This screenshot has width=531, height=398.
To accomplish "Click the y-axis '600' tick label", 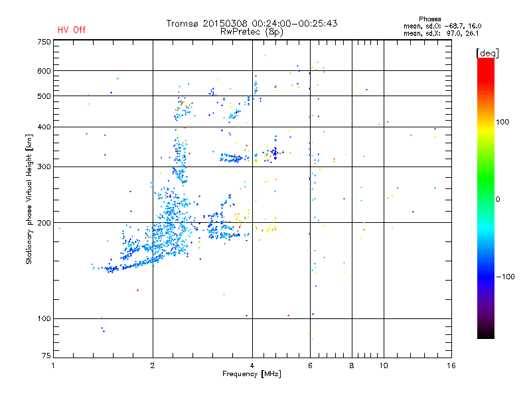I will 44,71.
